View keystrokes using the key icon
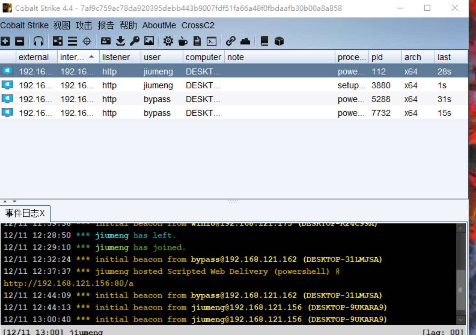This screenshot has width=476, height=335. pyautogui.click(x=135, y=41)
